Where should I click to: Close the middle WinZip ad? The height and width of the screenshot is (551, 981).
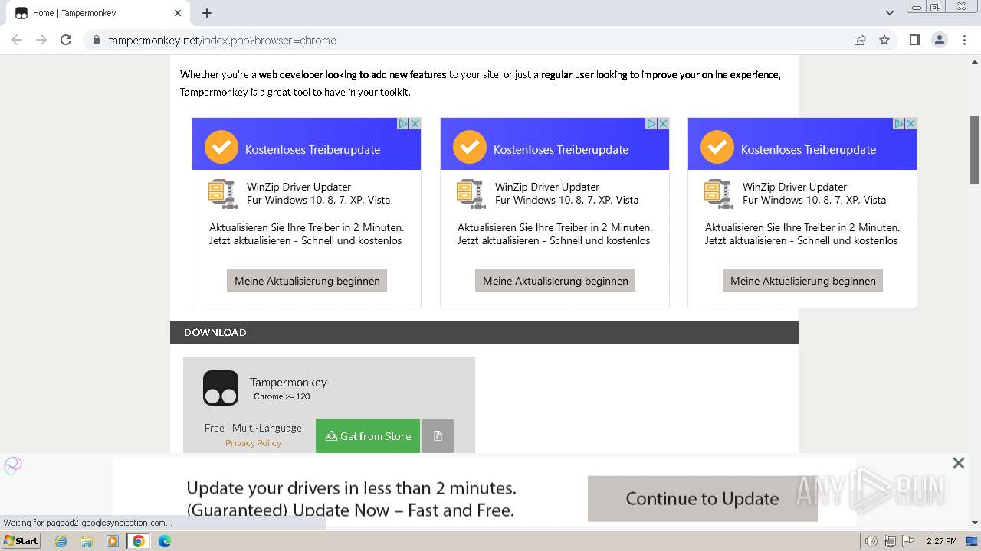pyautogui.click(x=663, y=123)
